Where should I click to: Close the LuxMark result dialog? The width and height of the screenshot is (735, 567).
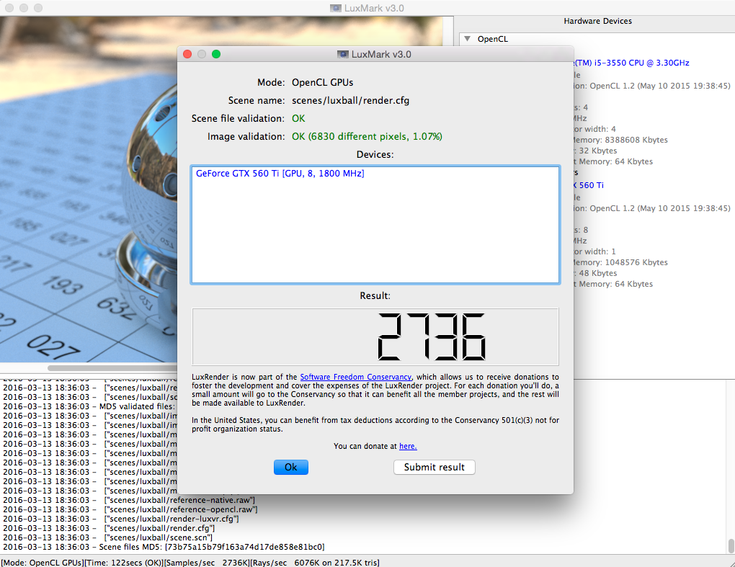pos(187,54)
